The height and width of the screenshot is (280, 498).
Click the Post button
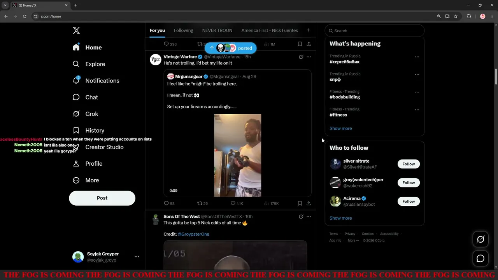(102, 198)
